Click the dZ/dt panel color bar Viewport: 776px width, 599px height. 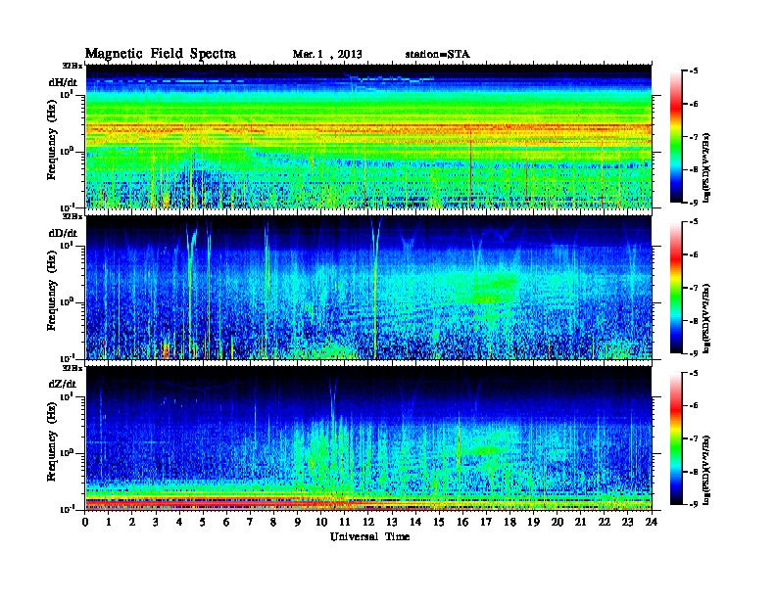tap(676, 438)
